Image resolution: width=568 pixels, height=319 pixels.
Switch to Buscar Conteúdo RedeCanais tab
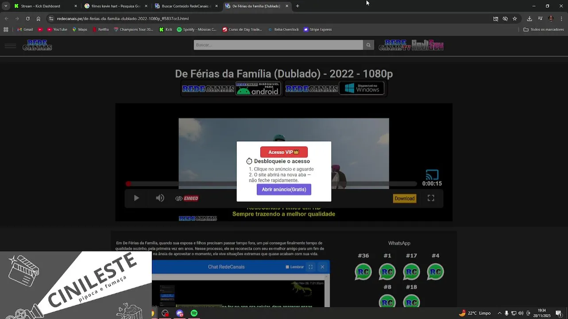tap(186, 6)
